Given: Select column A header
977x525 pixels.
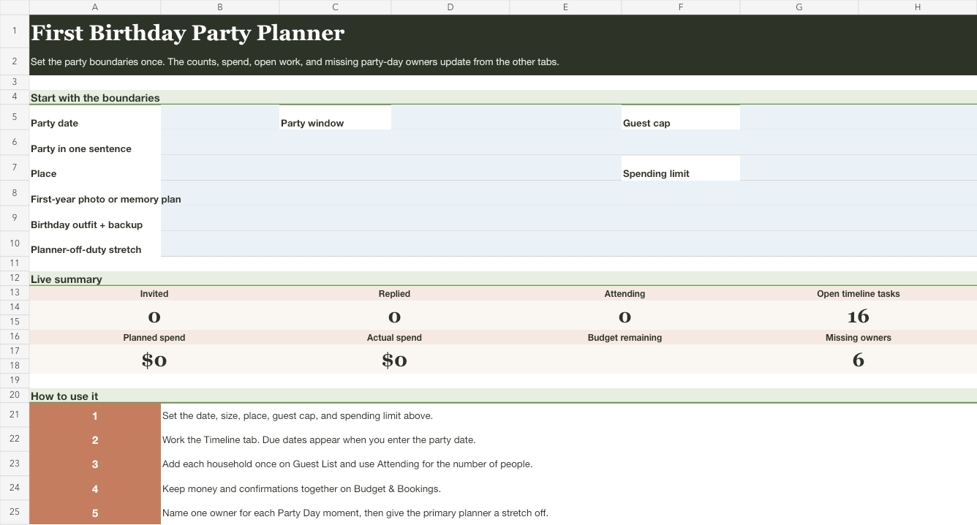Looking at the screenshot, I should click(95, 7).
